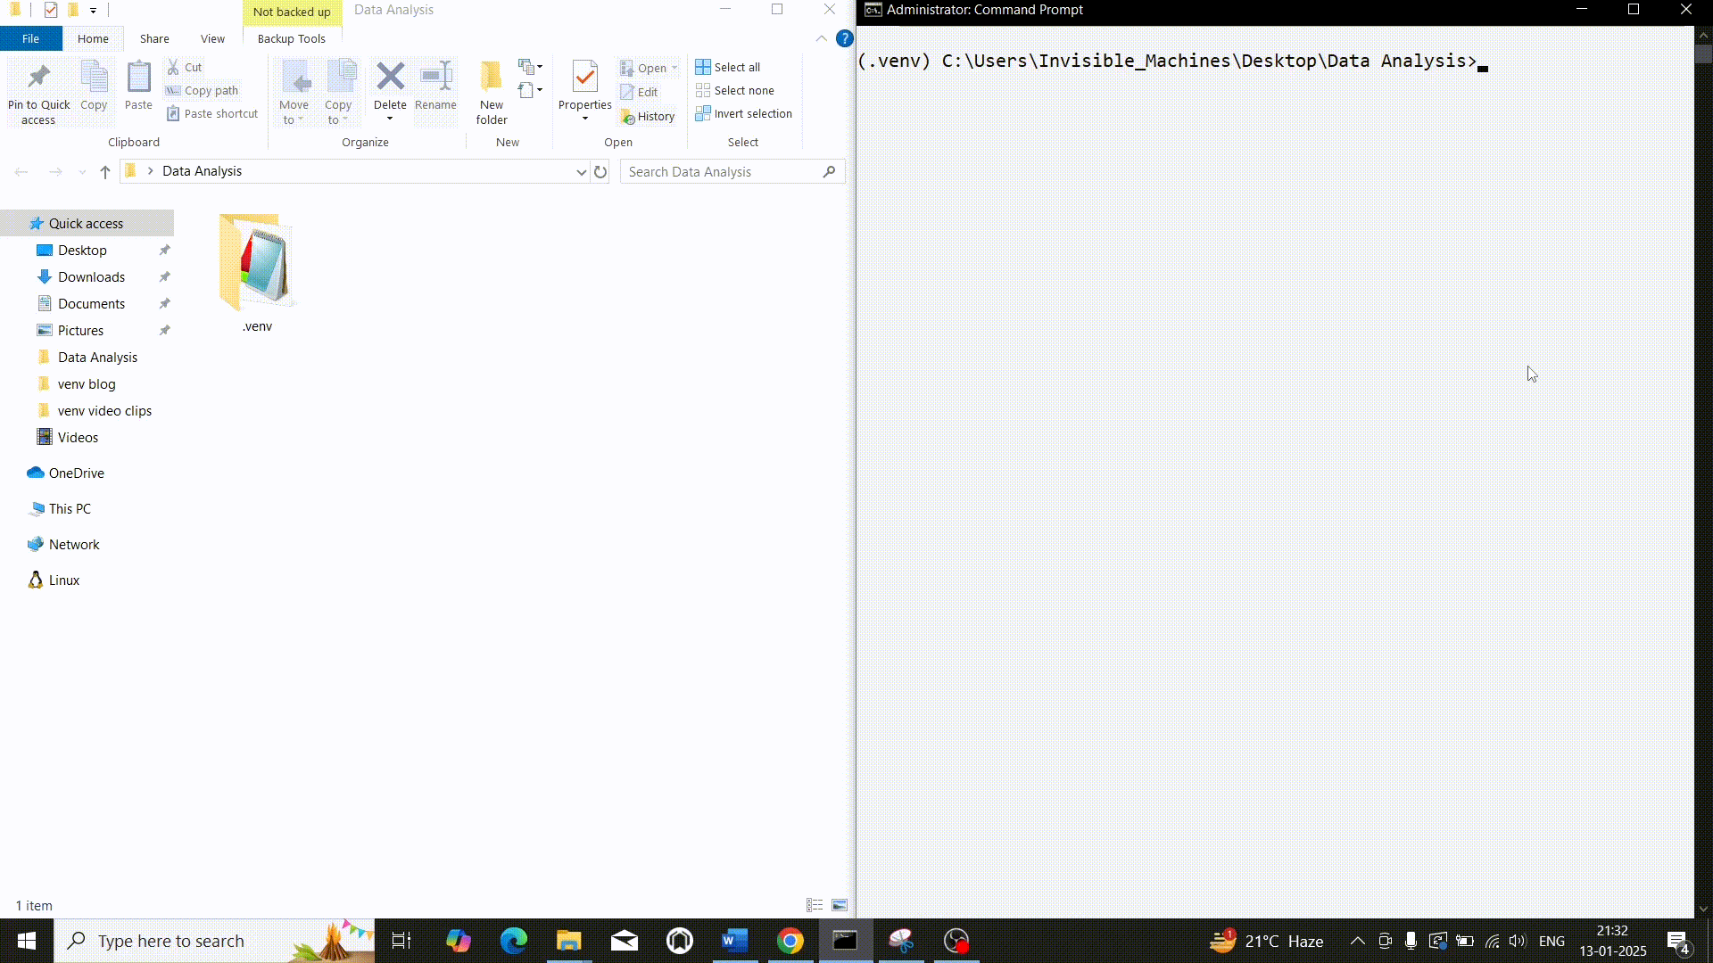Click Edit in the Open group
The image size is (1713, 963).
[x=640, y=92]
